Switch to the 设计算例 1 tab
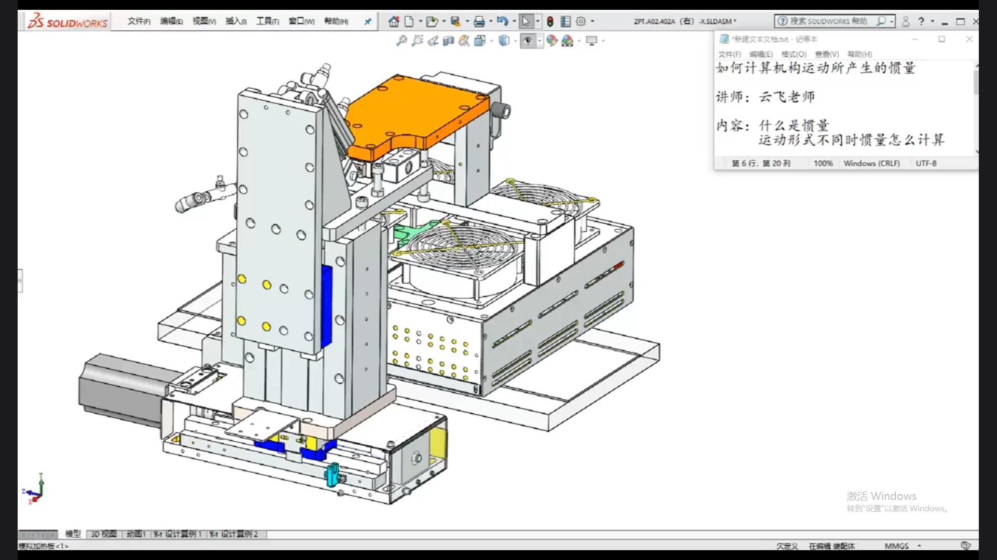 coord(178,534)
